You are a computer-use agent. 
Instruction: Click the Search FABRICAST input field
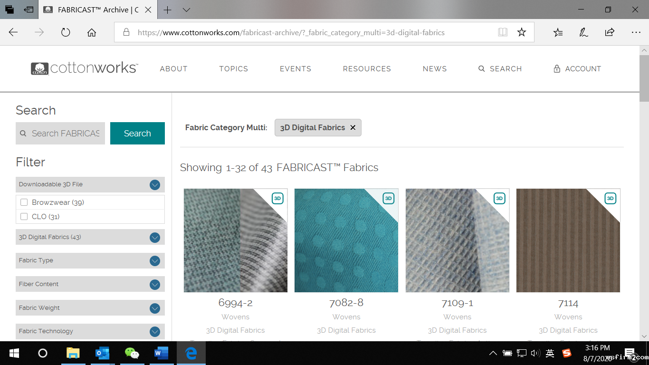65,134
